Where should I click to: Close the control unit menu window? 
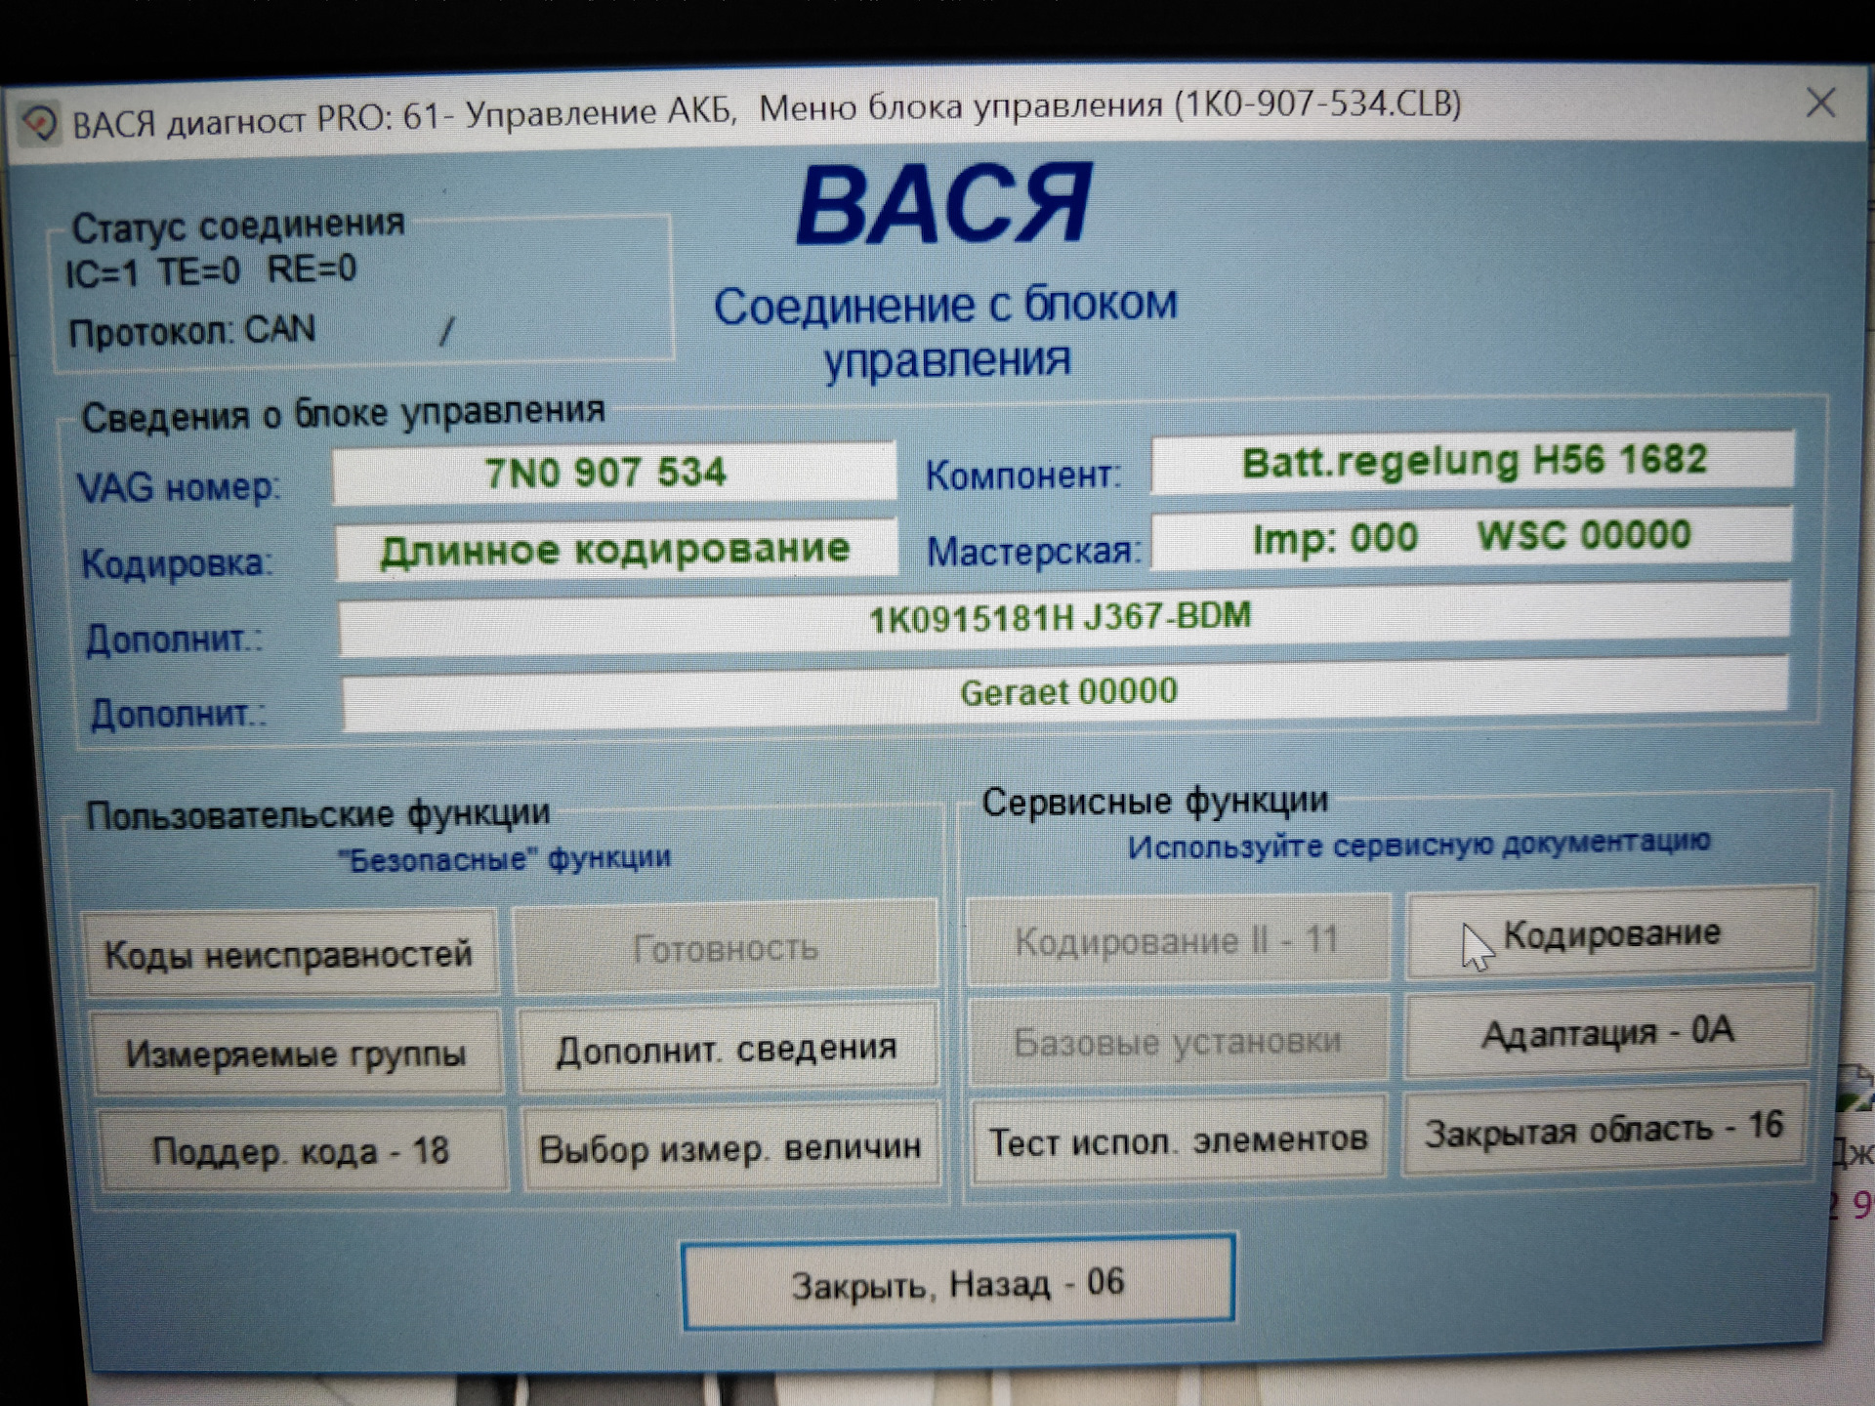pyautogui.click(x=1820, y=103)
